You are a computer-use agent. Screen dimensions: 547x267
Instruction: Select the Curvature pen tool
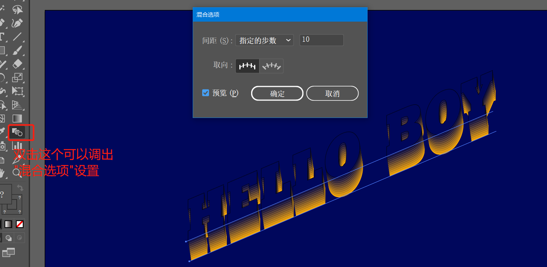pos(17,23)
